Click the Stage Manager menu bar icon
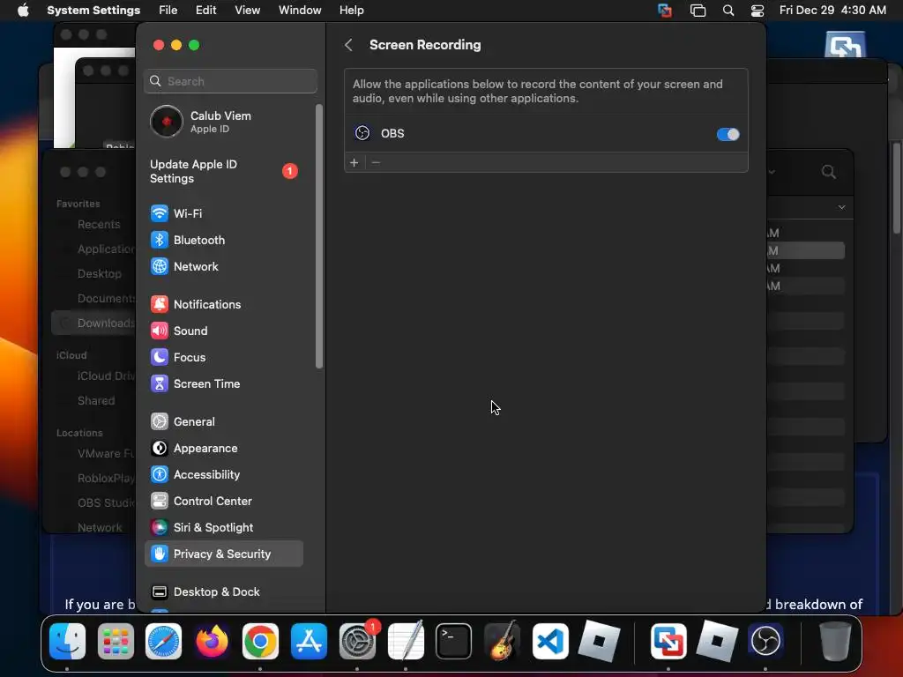The image size is (903, 677). click(x=698, y=11)
